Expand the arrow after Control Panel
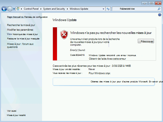Viewport: 163px width, 122px height. click(x=41, y=9)
